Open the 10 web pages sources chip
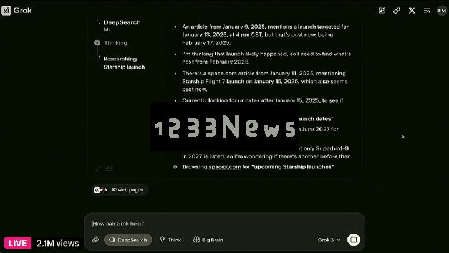 (x=120, y=189)
